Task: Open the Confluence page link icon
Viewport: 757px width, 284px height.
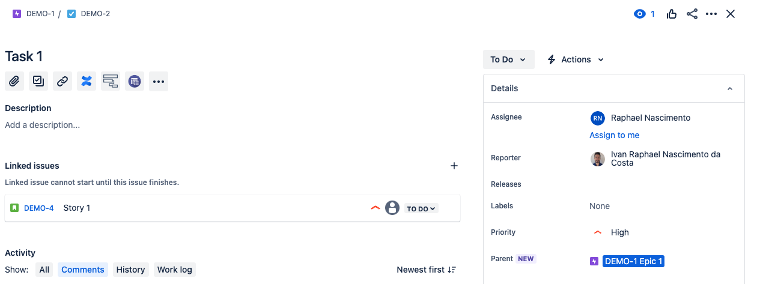Action: [87, 81]
